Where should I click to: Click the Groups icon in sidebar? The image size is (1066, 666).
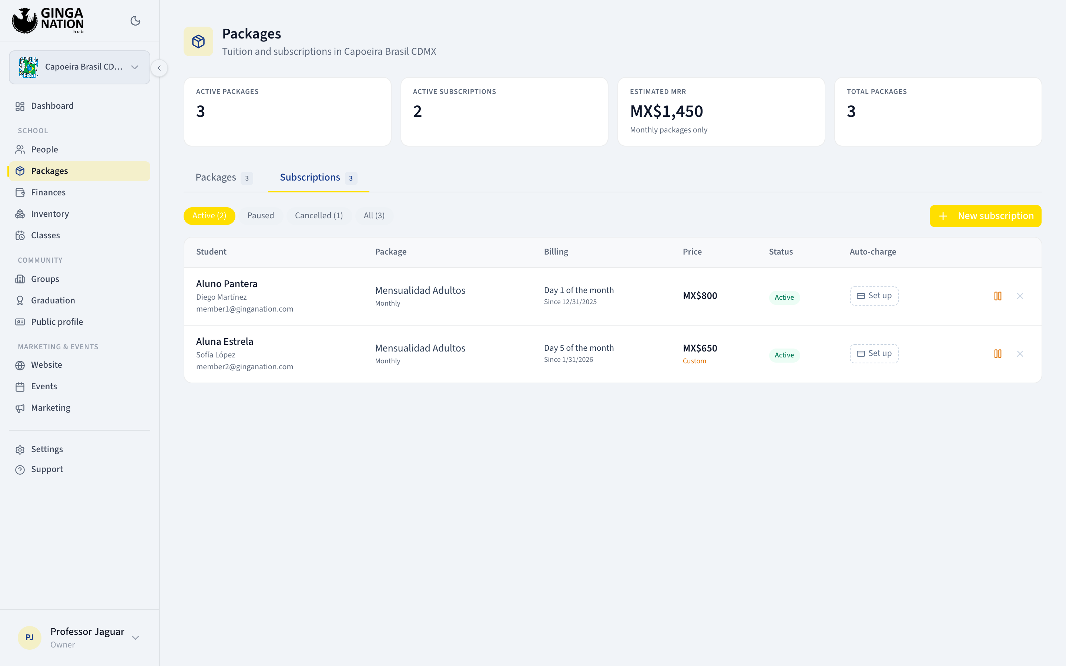(20, 279)
